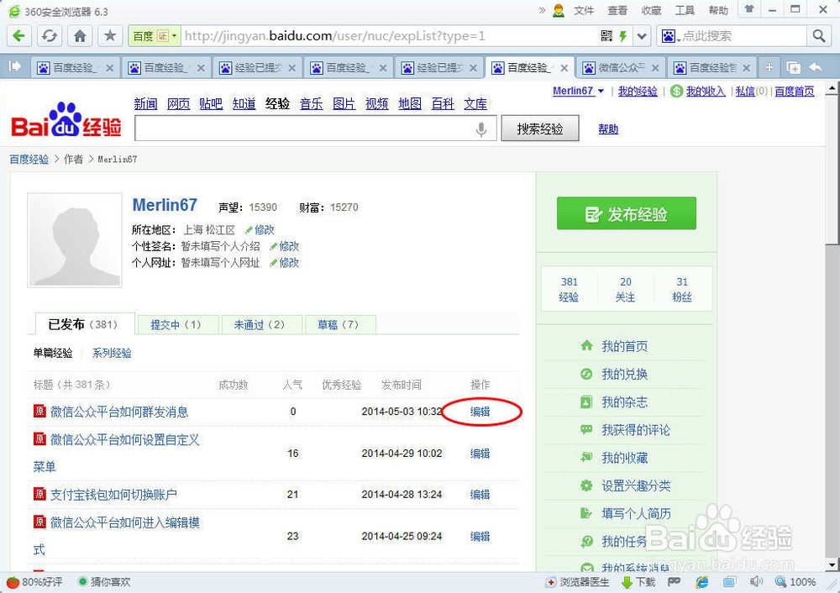Click the 我的杂志 sidebar icon
The image size is (840, 593).
tap(586, 401)
